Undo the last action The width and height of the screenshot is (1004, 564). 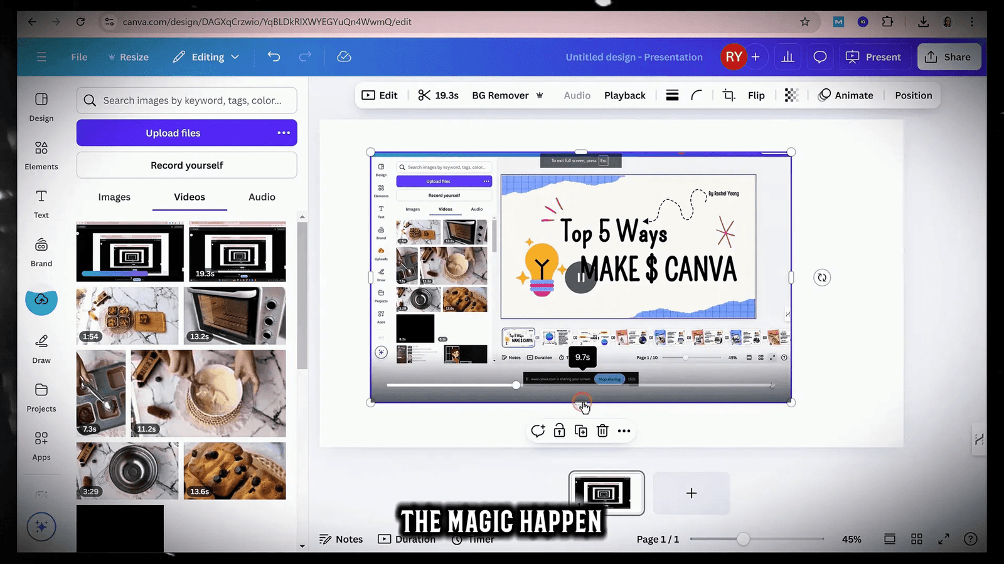tap(274, 56)
